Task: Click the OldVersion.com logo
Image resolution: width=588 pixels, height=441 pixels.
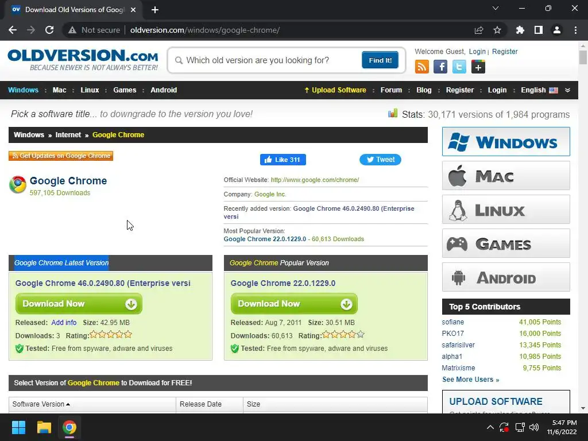Action: (x=83, y=60)
